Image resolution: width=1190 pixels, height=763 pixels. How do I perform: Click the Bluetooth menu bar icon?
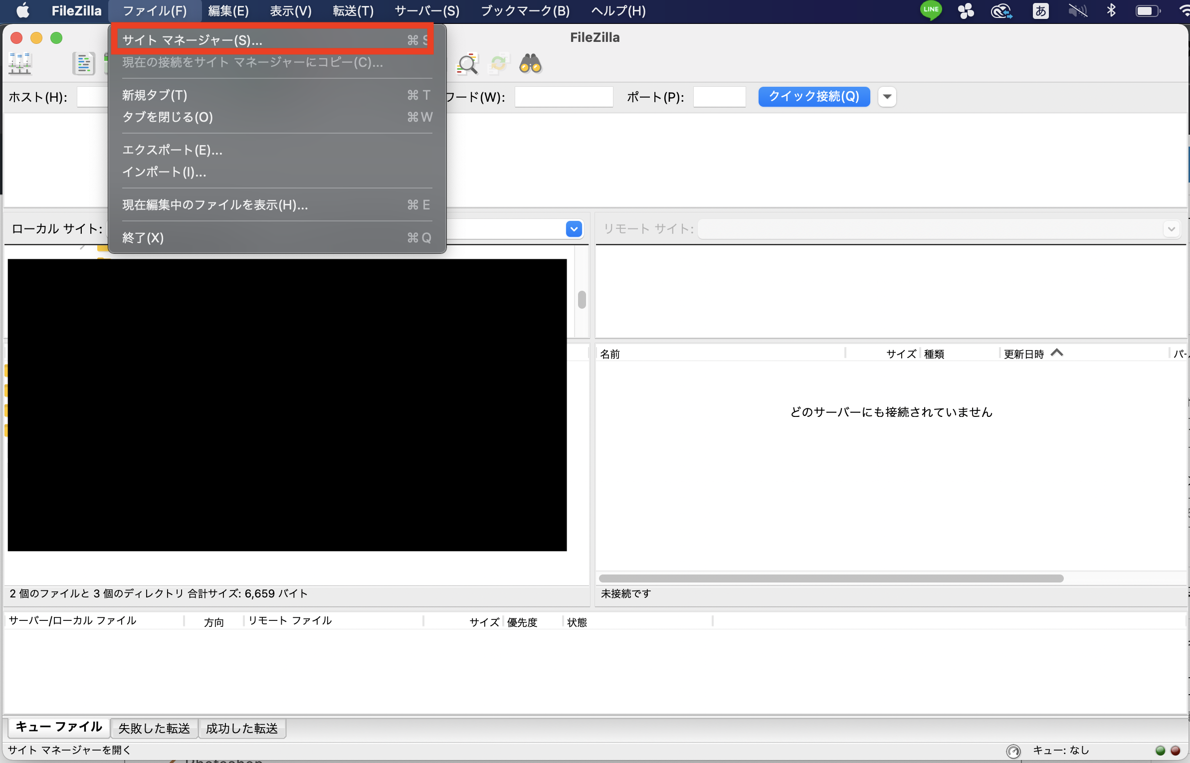coord(1111,10)
